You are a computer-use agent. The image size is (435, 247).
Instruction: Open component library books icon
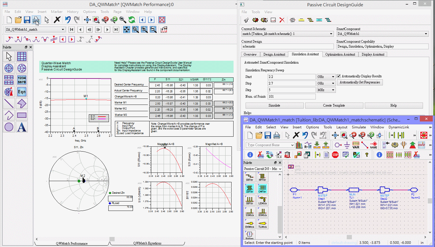pyautogui.click(x=299, y=145)
